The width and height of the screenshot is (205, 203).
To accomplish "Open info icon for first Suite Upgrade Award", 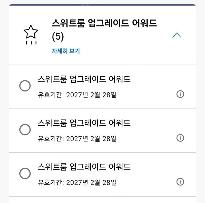I will [180, 94].
